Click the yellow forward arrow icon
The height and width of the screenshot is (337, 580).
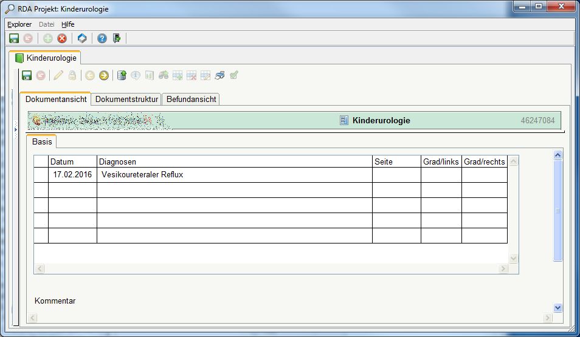(x=104, y=75)
